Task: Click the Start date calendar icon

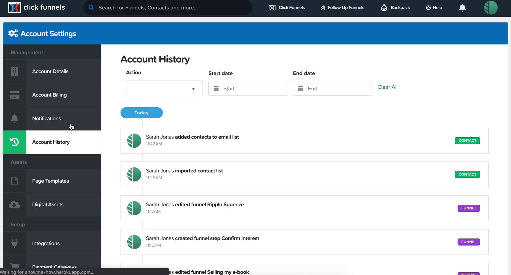Action: pyautogui.click(x=216, y=88)
